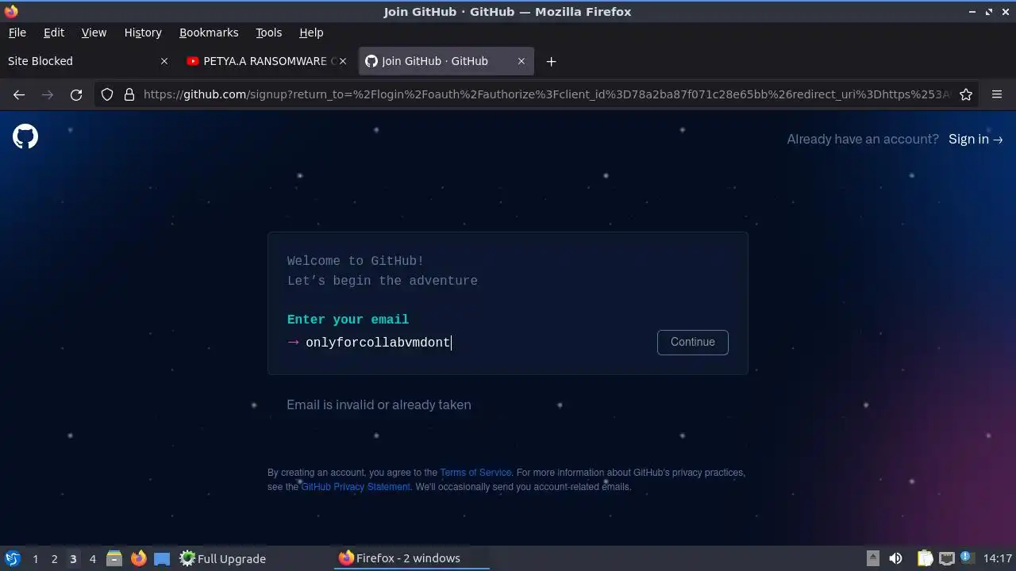Click the Continue button
Screen dimensions: 1016x571
click(693, 342)
